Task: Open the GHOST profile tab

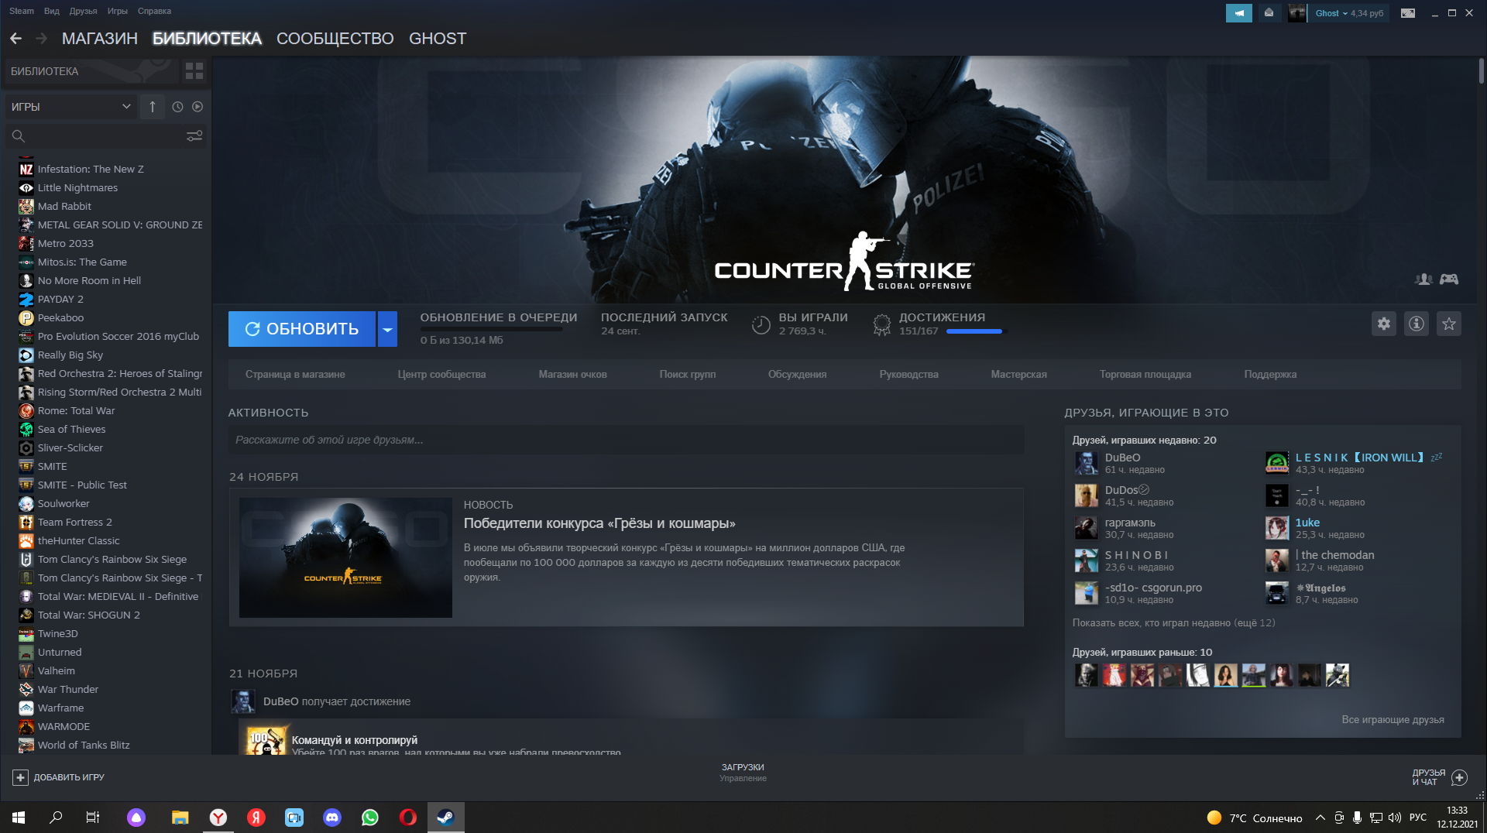Action: (438, 38)
